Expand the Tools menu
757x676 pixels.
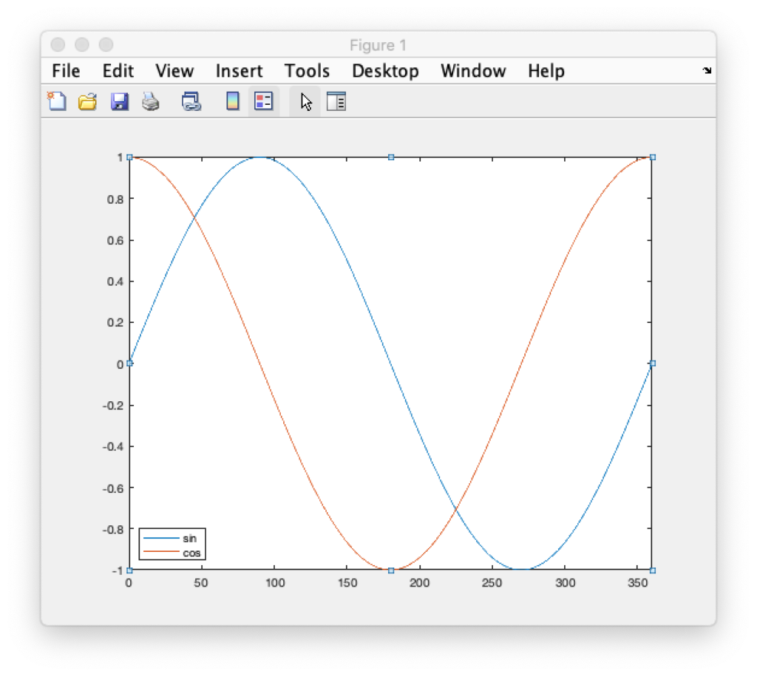[x=307, y=71]
